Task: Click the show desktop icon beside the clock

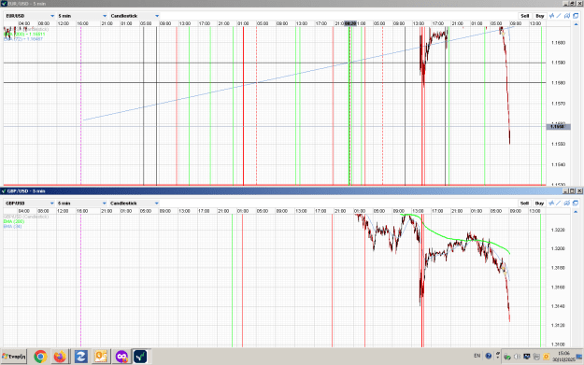Action: [x=579, y=357]
